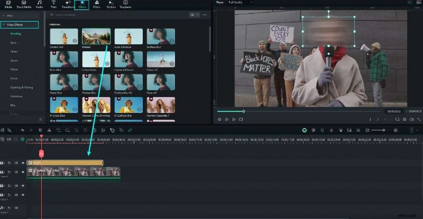The width and height of the screenshot is (423, 219).
Task: Select the Mosaic Full effect thumbnail
Action: click(64, 36)
